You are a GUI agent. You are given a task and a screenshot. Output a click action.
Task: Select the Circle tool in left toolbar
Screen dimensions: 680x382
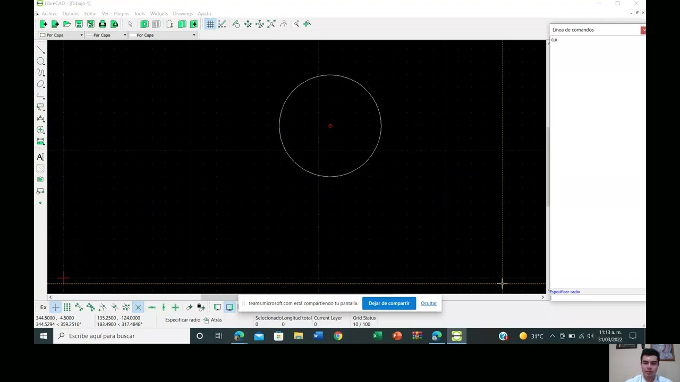[40, 62]
